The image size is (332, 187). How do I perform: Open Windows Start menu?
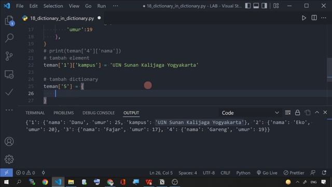coord(6,182)
